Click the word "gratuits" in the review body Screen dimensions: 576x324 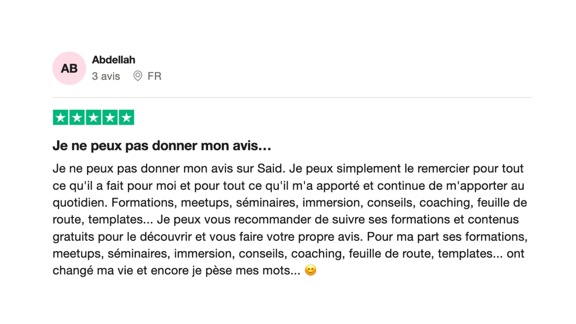74,237
